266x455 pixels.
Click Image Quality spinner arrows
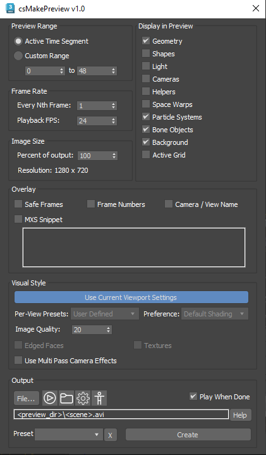coord(109,330)
